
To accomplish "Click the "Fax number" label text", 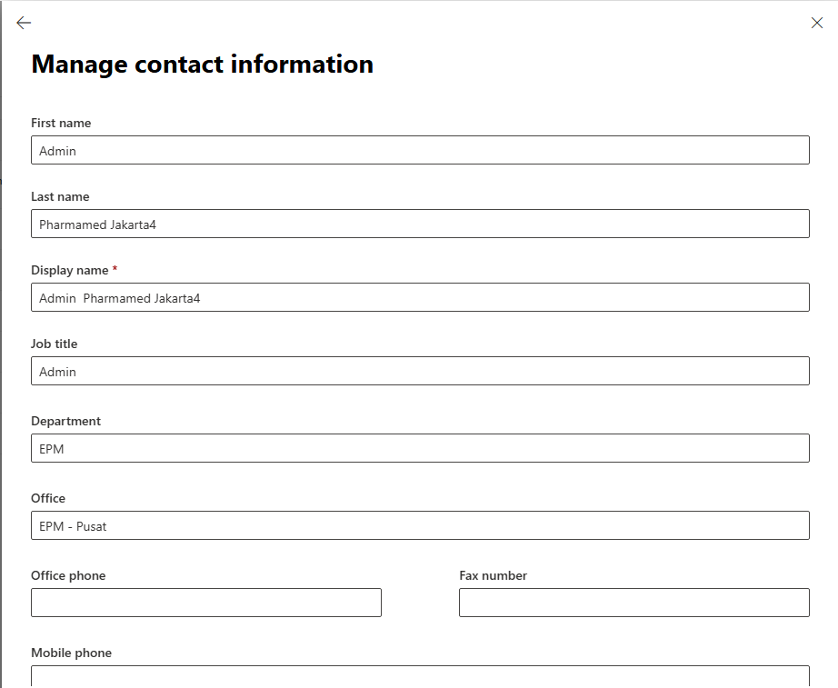I will pos(494,576).
